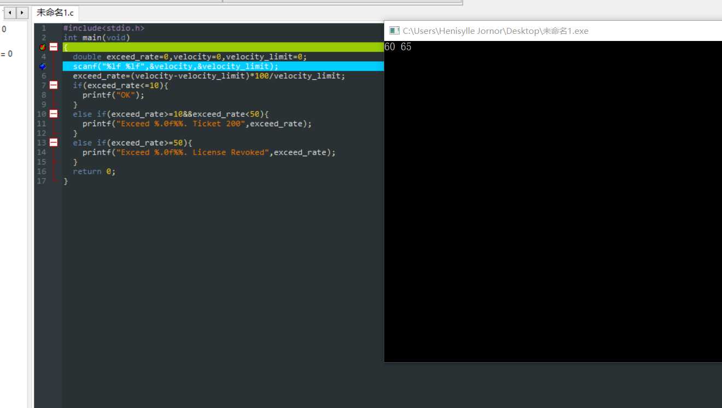
Task: Click the printf("OK"); line
Action: click(x=113, y=95)
